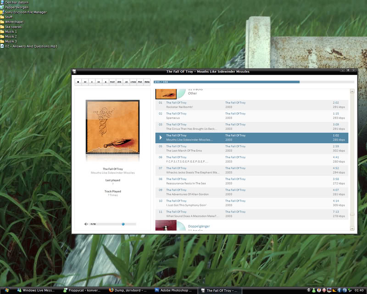The image size is (367, 294).
Task: Click the playlist scrollbar down arrow
Action: (x=352, y=228)
